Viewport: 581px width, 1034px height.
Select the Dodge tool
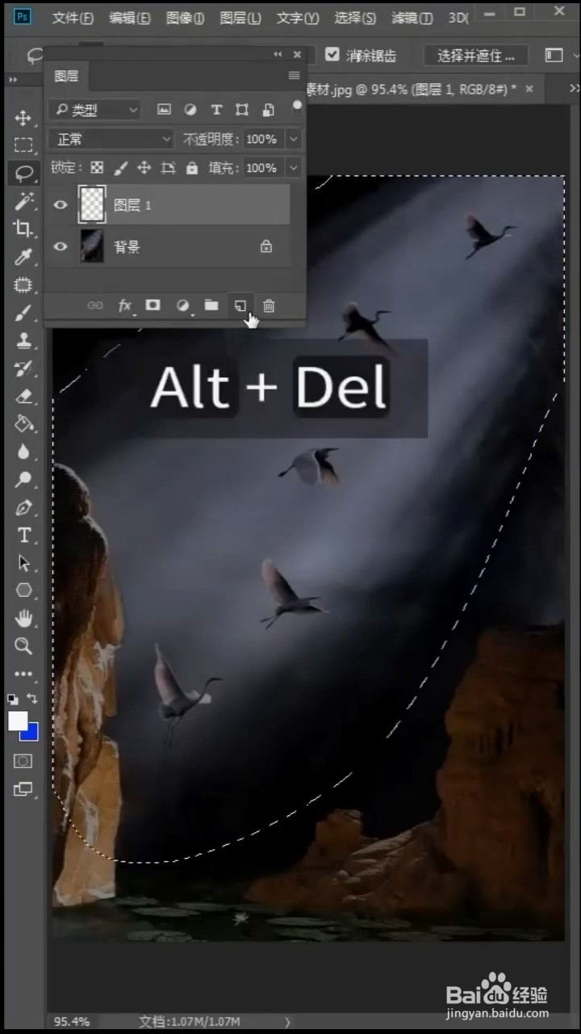[23, 479]
